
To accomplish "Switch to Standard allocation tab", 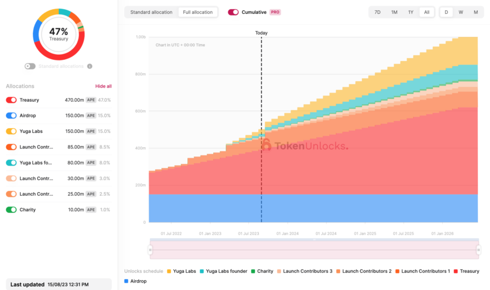I will (151, 12).
